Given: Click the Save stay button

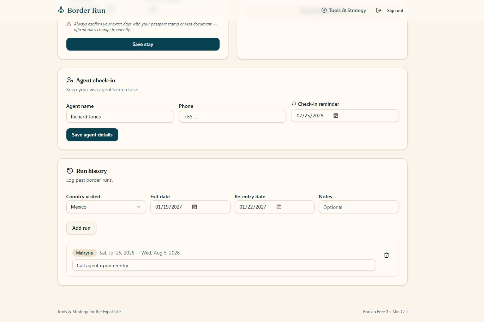Looking at the screenshot, I should (143, 44).
